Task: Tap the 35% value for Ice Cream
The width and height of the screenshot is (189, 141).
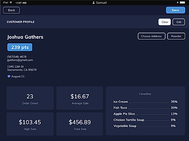Action: coord(174,102)
